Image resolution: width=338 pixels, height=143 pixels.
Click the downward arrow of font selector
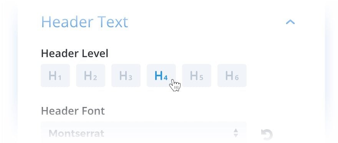click(236, 136)
